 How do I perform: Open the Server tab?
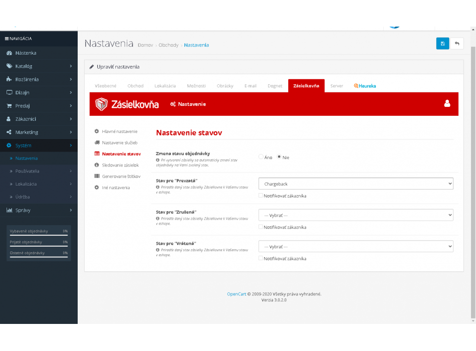tap(337, 86)
